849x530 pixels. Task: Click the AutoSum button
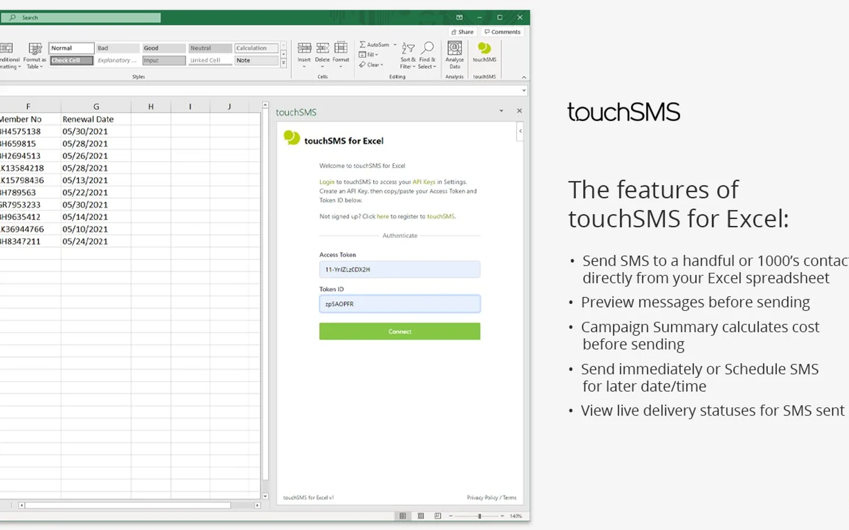tap(375, 45)
